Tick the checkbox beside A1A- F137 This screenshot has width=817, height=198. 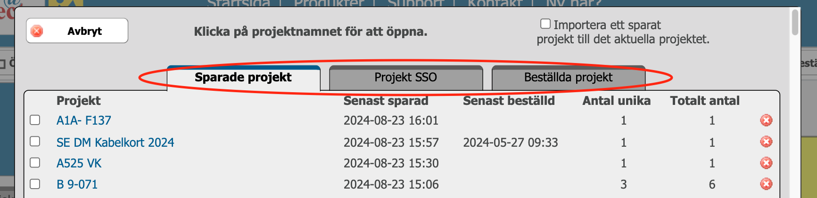35,120
